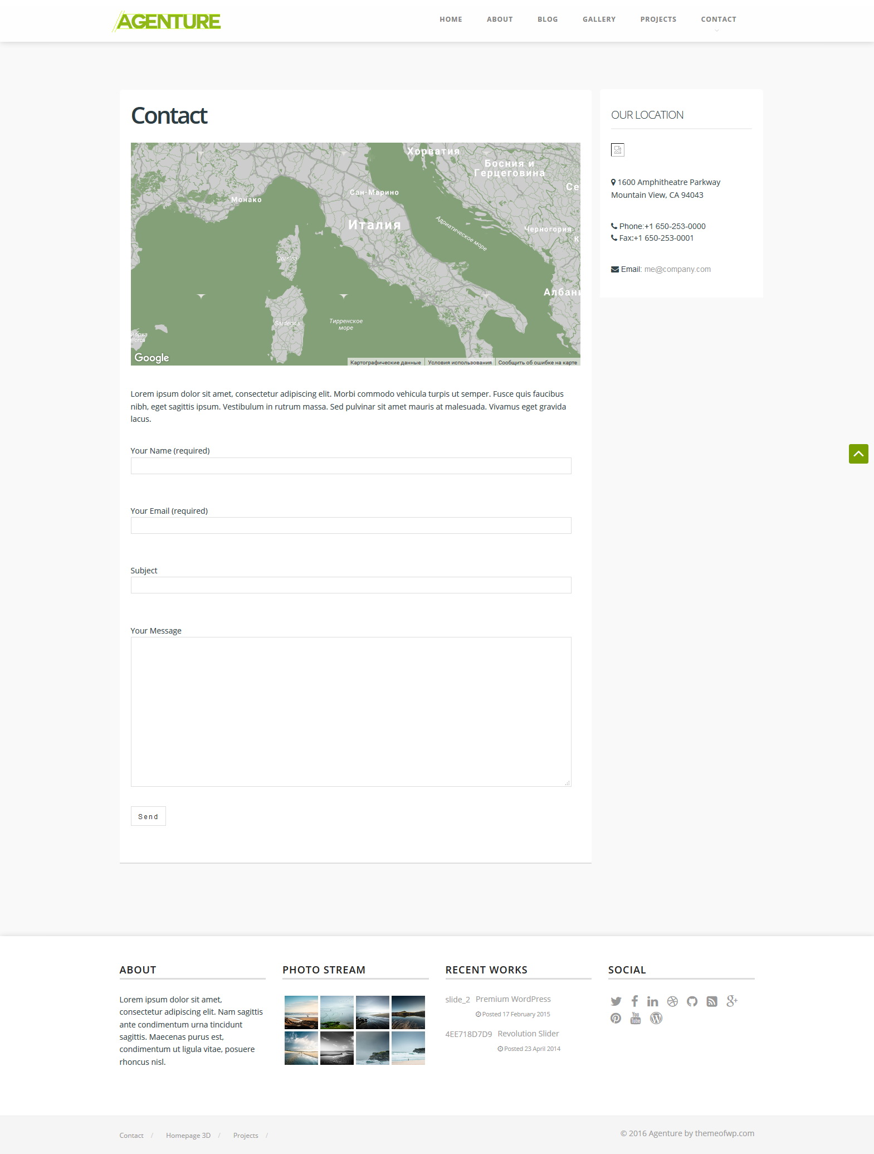Open the slide_2 image placeholder

pyautogui.click(x=458, y=1000)
